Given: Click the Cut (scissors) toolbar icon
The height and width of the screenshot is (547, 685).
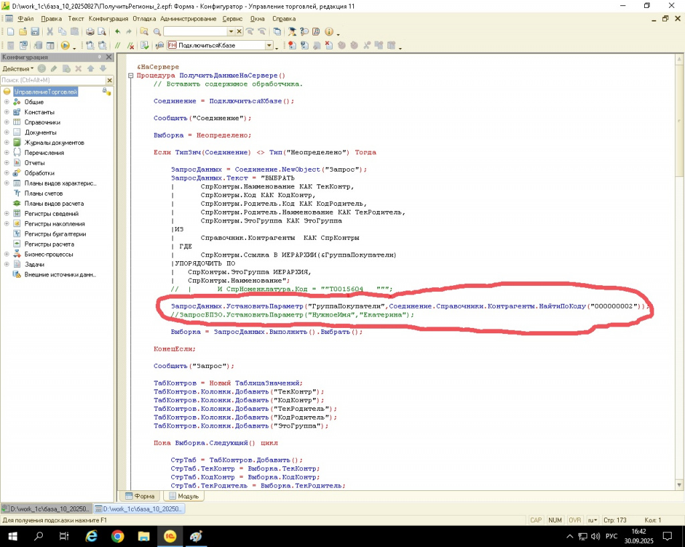Looking at the screenshot, I should pyautogui.click(x=51, y=31).
